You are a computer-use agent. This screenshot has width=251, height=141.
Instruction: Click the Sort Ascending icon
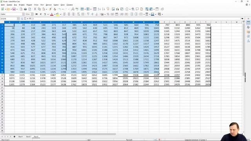[x=99, y=9]
